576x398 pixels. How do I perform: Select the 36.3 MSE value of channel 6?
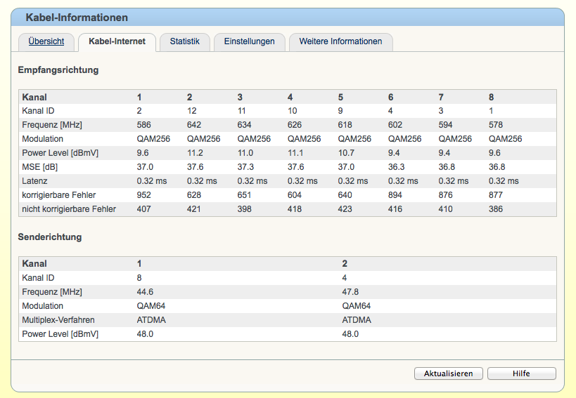point(396,167)
